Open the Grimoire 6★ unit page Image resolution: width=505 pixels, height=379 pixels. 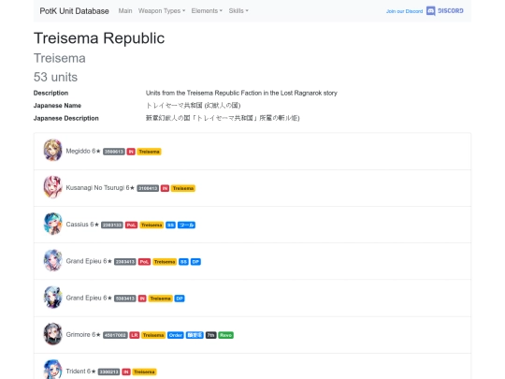(83, 335)
